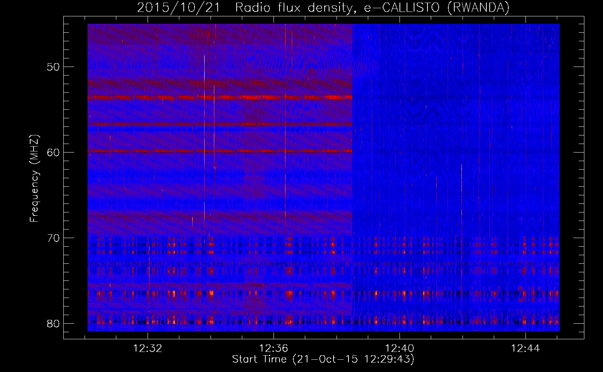
Task: Click the 60 MHz frequency tick label
Action: (x=54, y=153)
